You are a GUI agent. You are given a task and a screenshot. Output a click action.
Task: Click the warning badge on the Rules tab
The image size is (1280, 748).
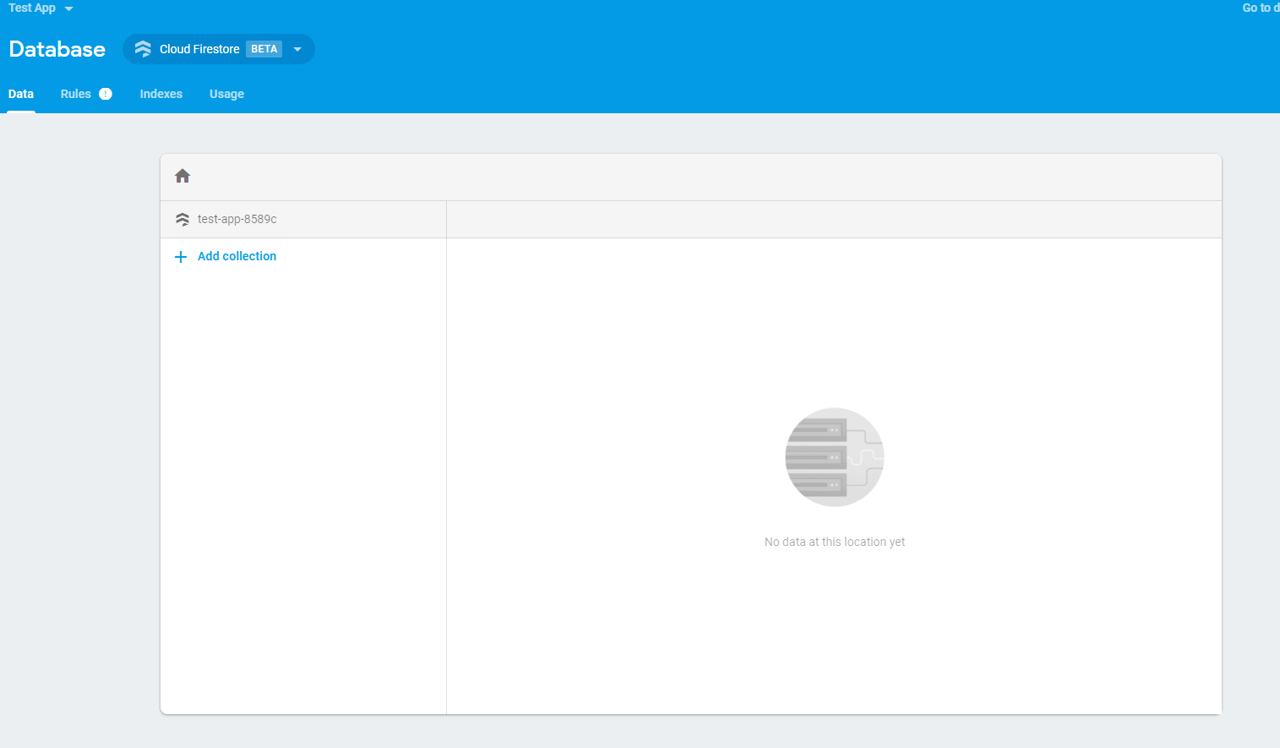pos(105,93)
